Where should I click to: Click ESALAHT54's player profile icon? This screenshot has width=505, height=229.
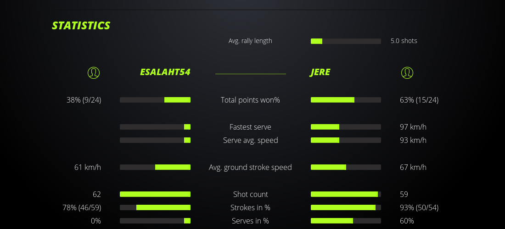[x=94, y=72]
